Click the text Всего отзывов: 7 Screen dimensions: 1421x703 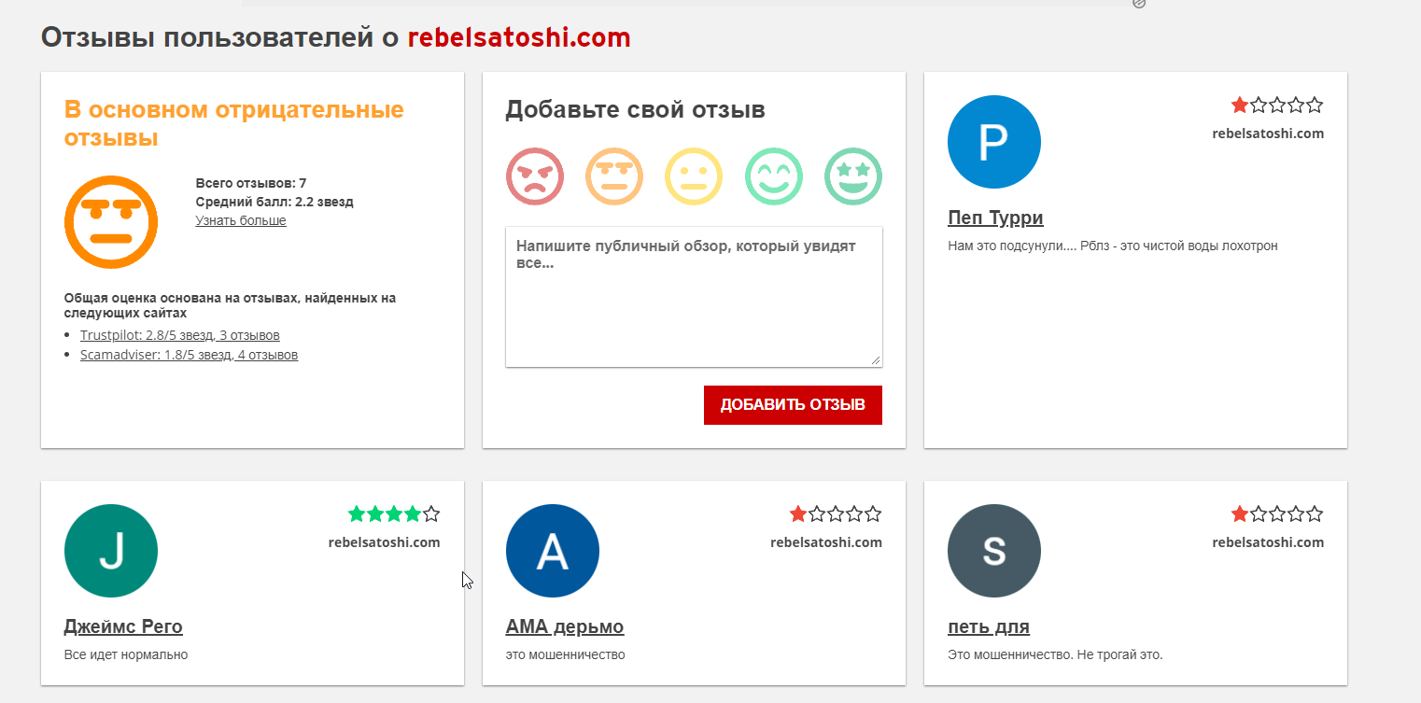pyautogui.click(x=251, y=183)
